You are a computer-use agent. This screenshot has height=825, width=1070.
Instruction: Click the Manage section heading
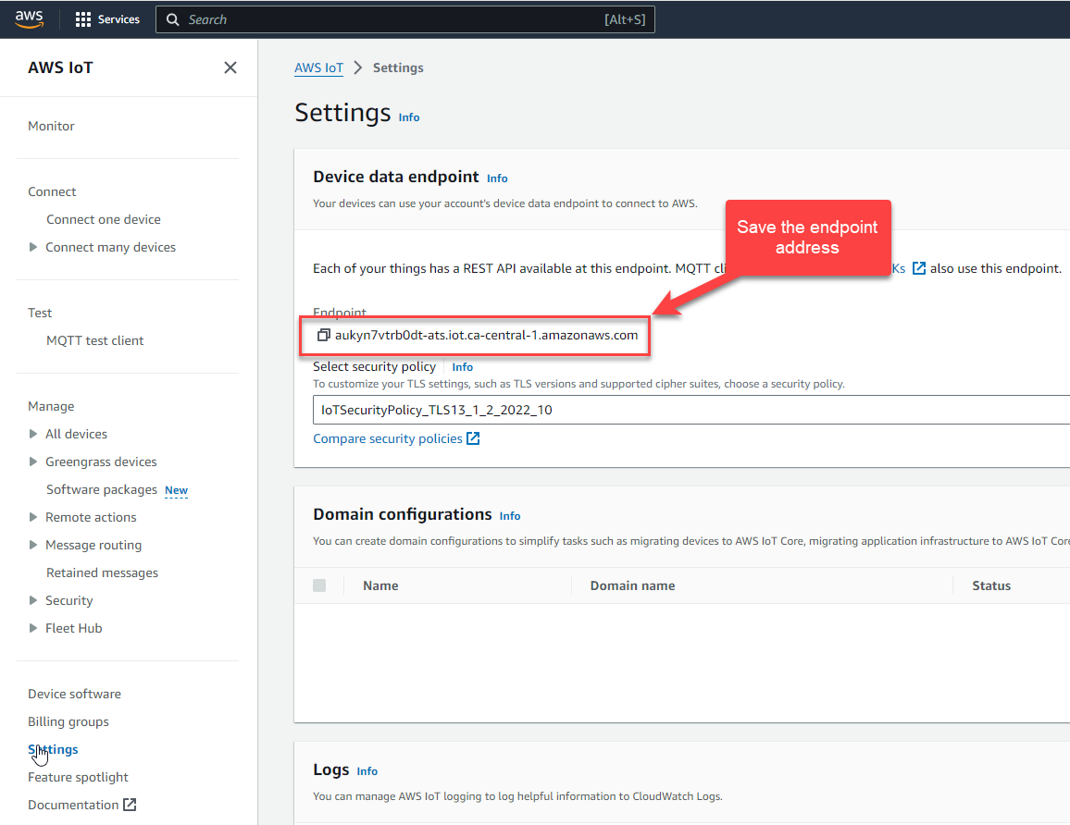pyautogui.click(x=51, y=406)
